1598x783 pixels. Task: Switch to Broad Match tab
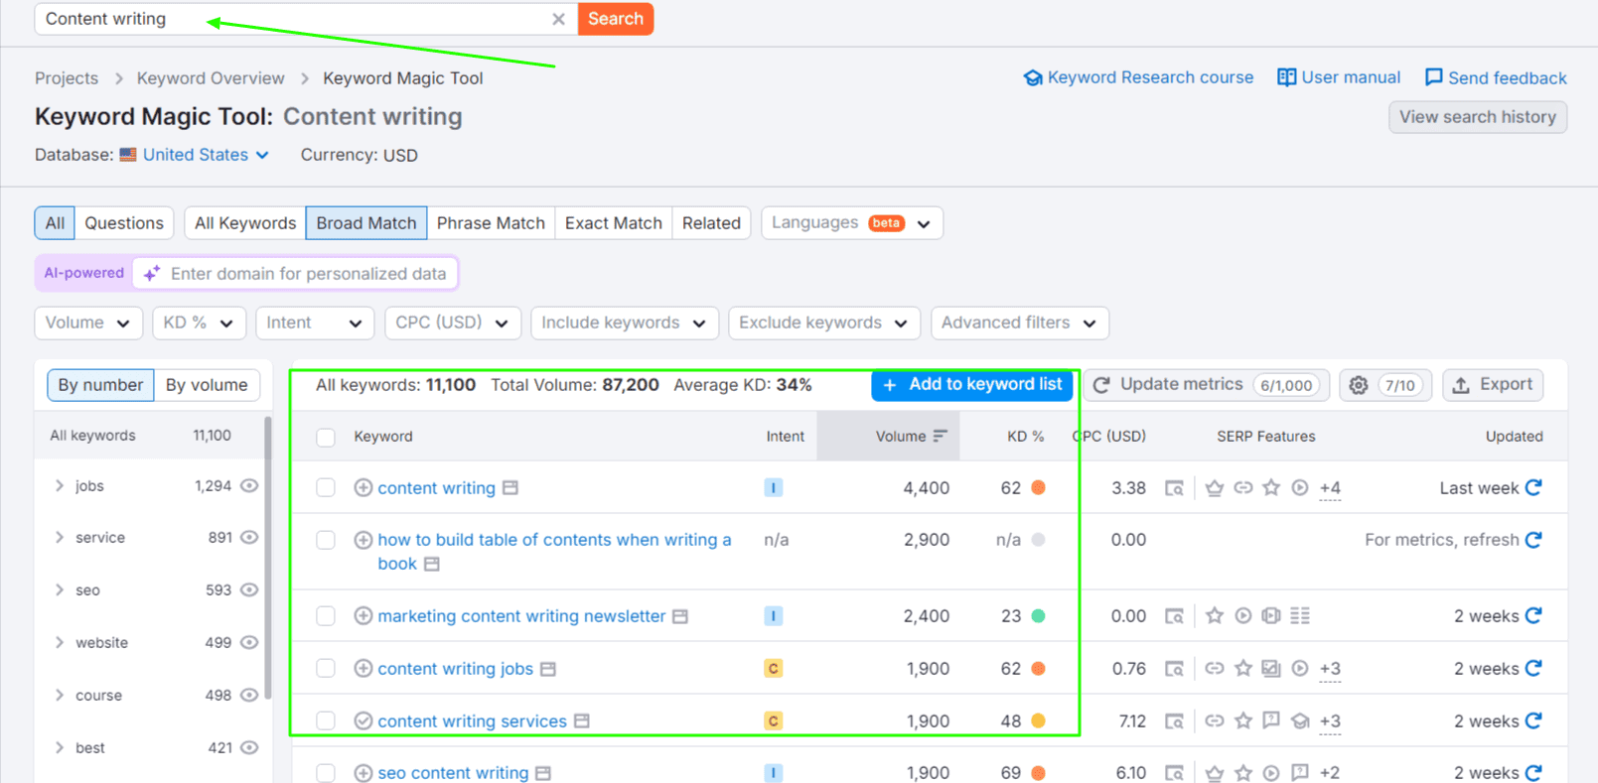[x=366, y=223]
